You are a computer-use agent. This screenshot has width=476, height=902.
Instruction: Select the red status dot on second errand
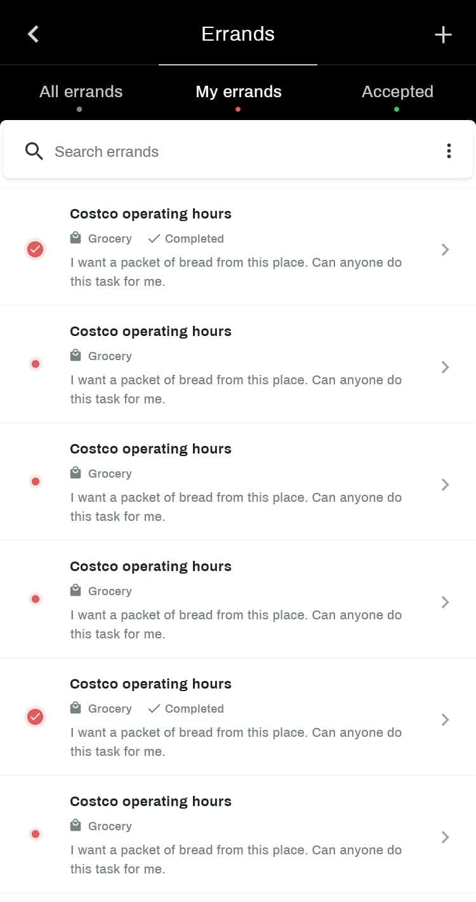[36, 365]
